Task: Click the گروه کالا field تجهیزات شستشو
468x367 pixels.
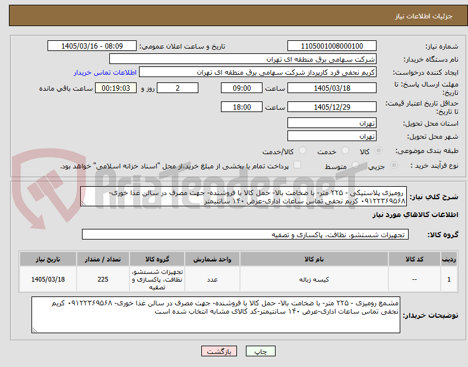Action: 245,234
